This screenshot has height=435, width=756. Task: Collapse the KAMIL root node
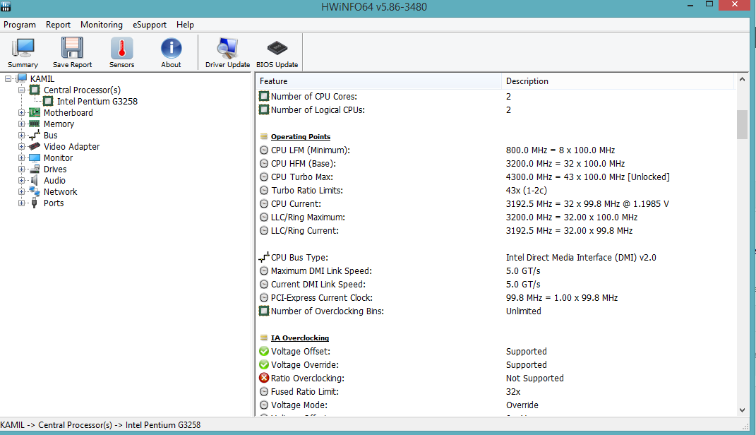tap(8, 78)
